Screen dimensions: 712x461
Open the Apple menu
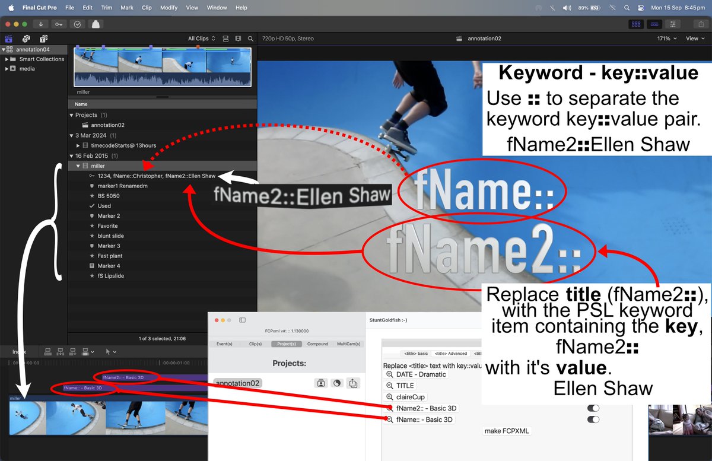11,8
